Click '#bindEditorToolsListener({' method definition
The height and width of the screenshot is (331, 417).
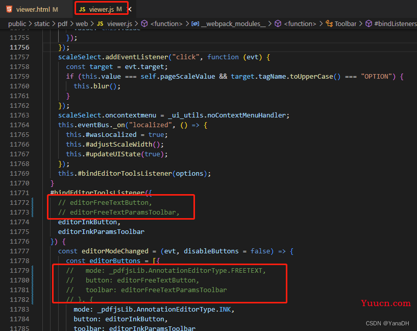[101, 193]
